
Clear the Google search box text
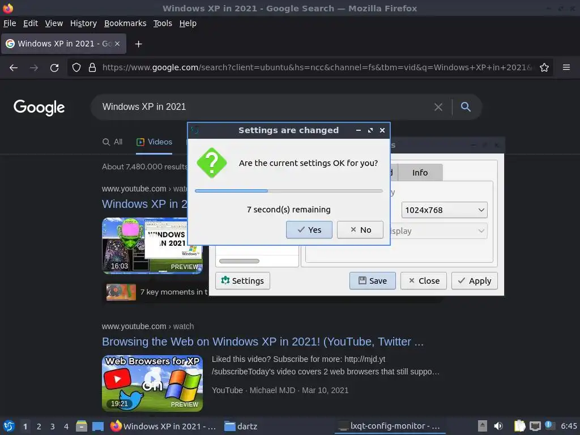(438, 107)
